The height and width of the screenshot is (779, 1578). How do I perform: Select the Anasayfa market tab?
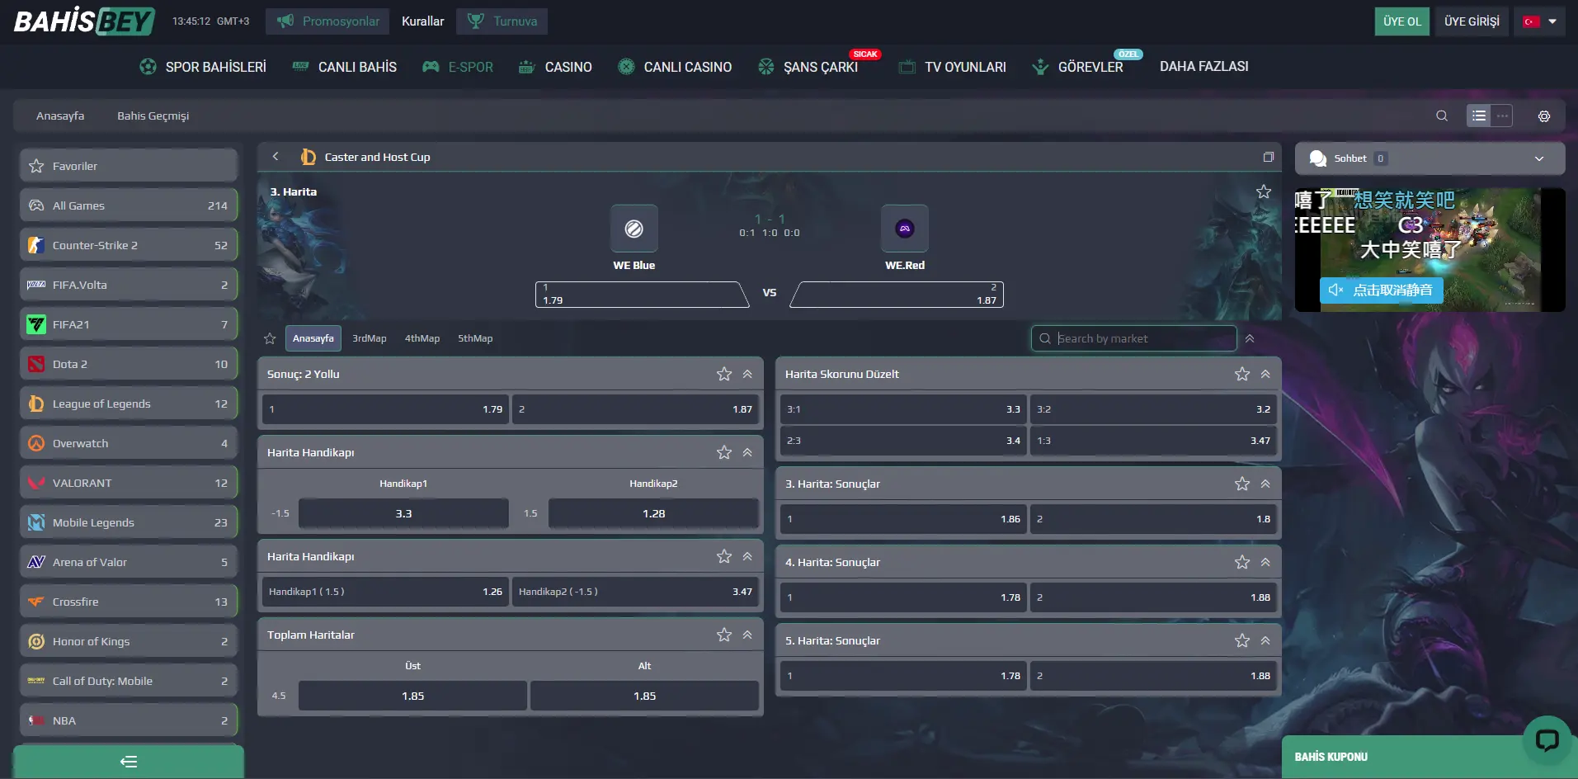313,338
